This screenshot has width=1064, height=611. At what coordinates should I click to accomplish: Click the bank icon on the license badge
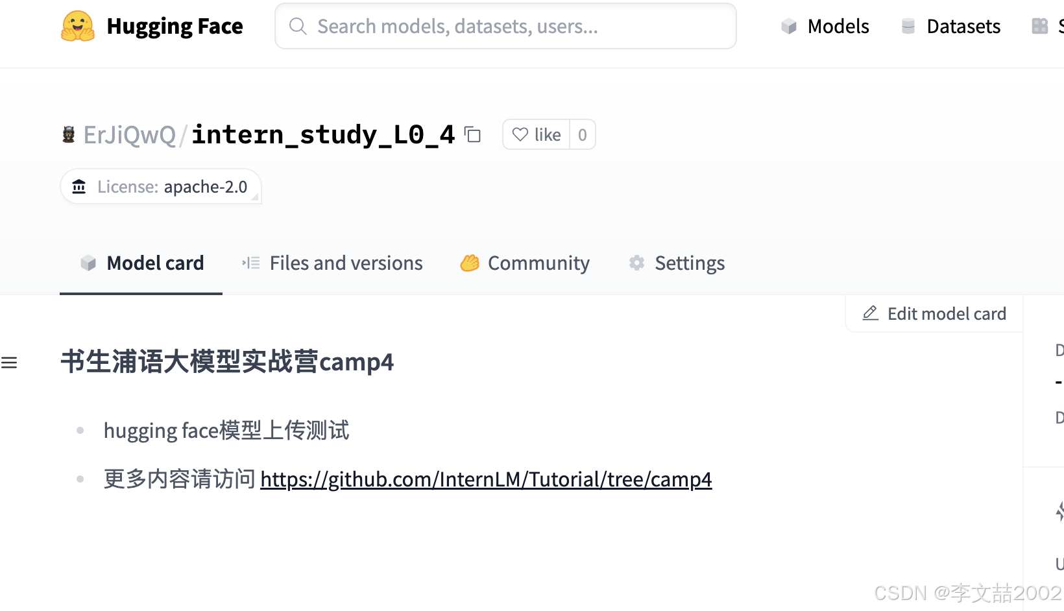coord(79,186)
